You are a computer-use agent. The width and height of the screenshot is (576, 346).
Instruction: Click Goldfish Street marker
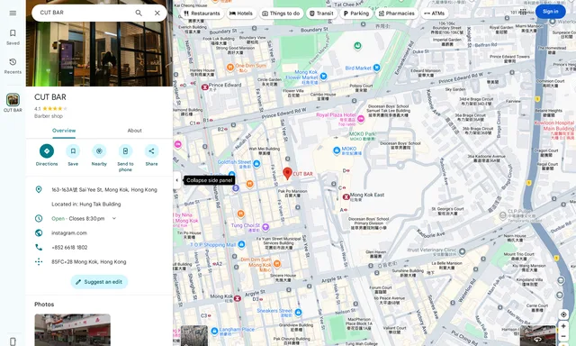[x=256, y=163]
